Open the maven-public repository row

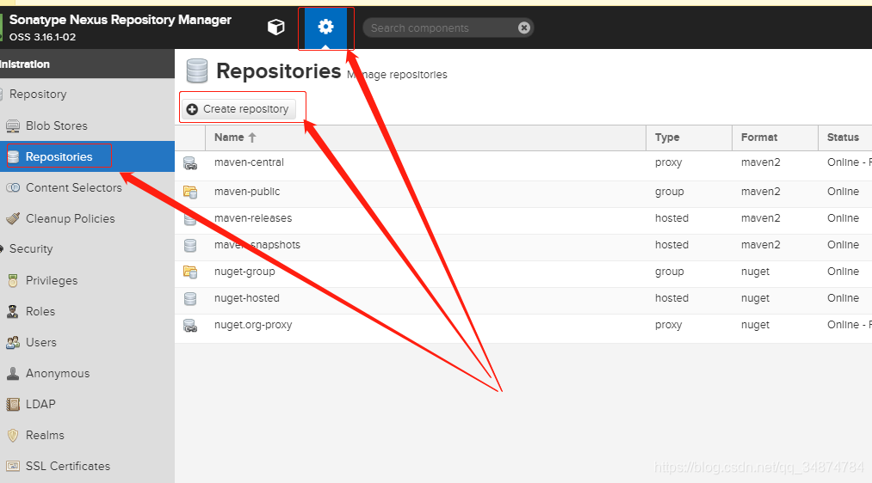[523, 193]
